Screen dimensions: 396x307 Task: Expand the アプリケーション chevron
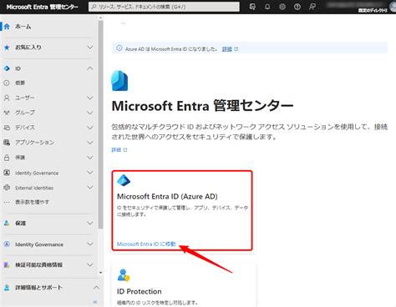click(89, 143)
